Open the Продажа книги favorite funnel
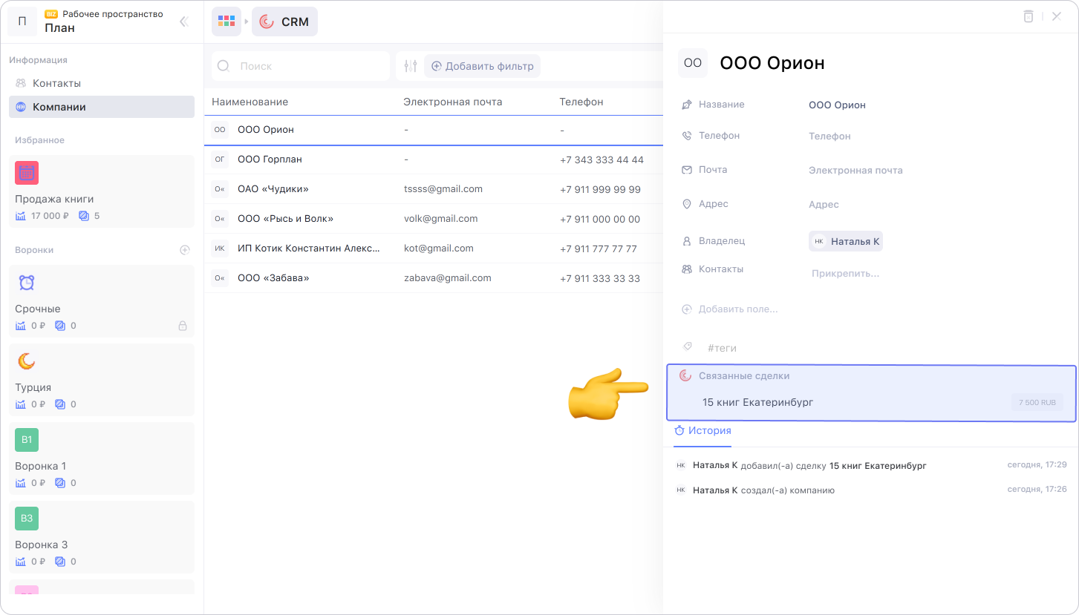Image resolution: width=1079 pixels, height=615 pixels. pyautogui.click(x=54, y=199)
